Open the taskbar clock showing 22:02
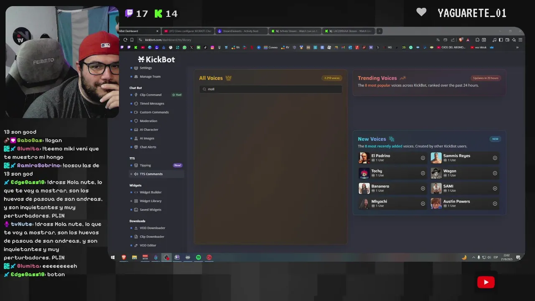Screen dimensions: 535x301 pyautogui.click(x=507, y=258)
